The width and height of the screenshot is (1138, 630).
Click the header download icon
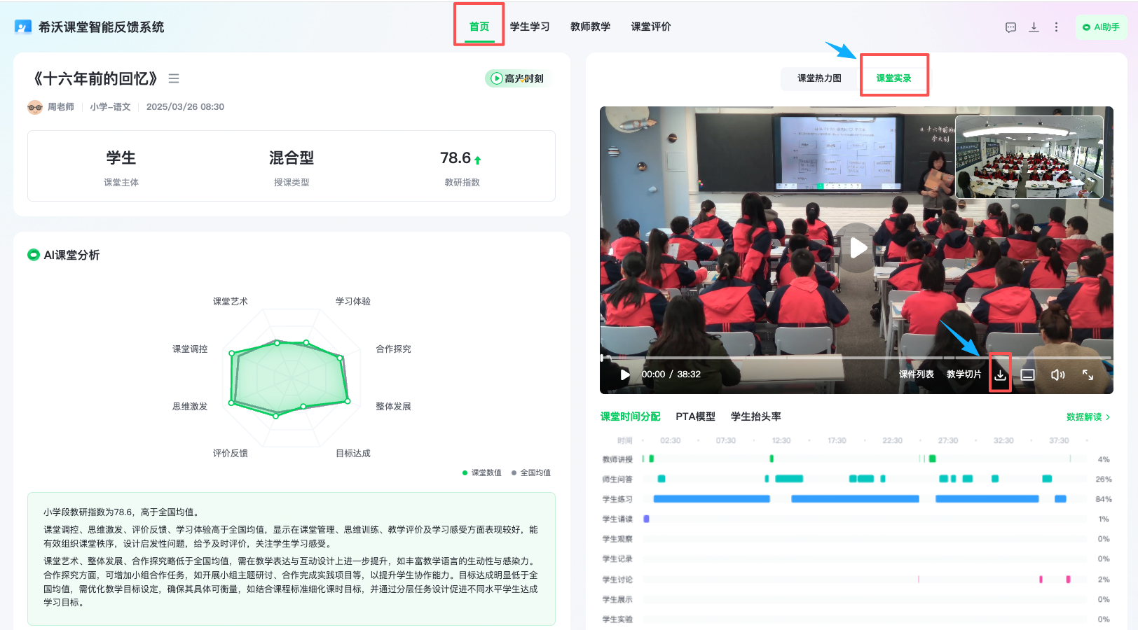click(1034, 27)
